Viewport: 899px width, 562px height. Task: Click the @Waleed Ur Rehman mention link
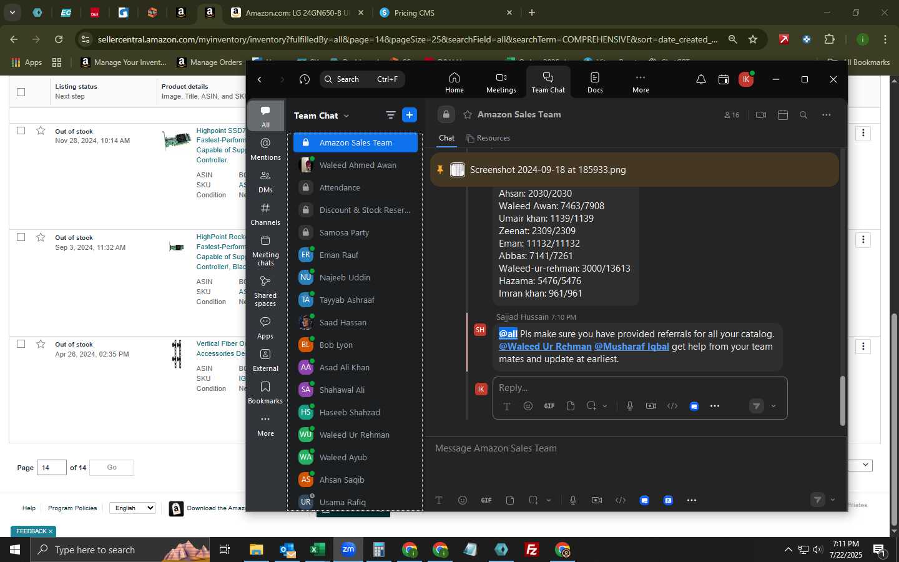click(x=545, y=347)
